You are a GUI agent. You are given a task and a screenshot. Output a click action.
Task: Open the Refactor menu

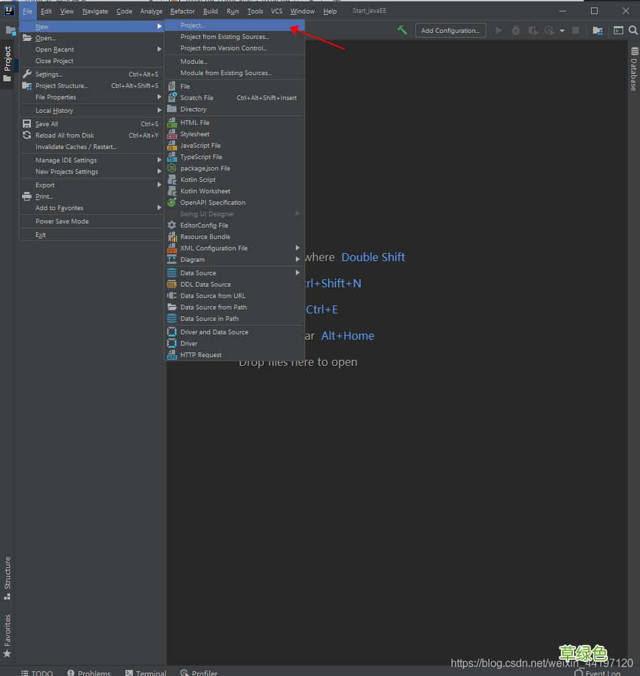click(182, 11)
